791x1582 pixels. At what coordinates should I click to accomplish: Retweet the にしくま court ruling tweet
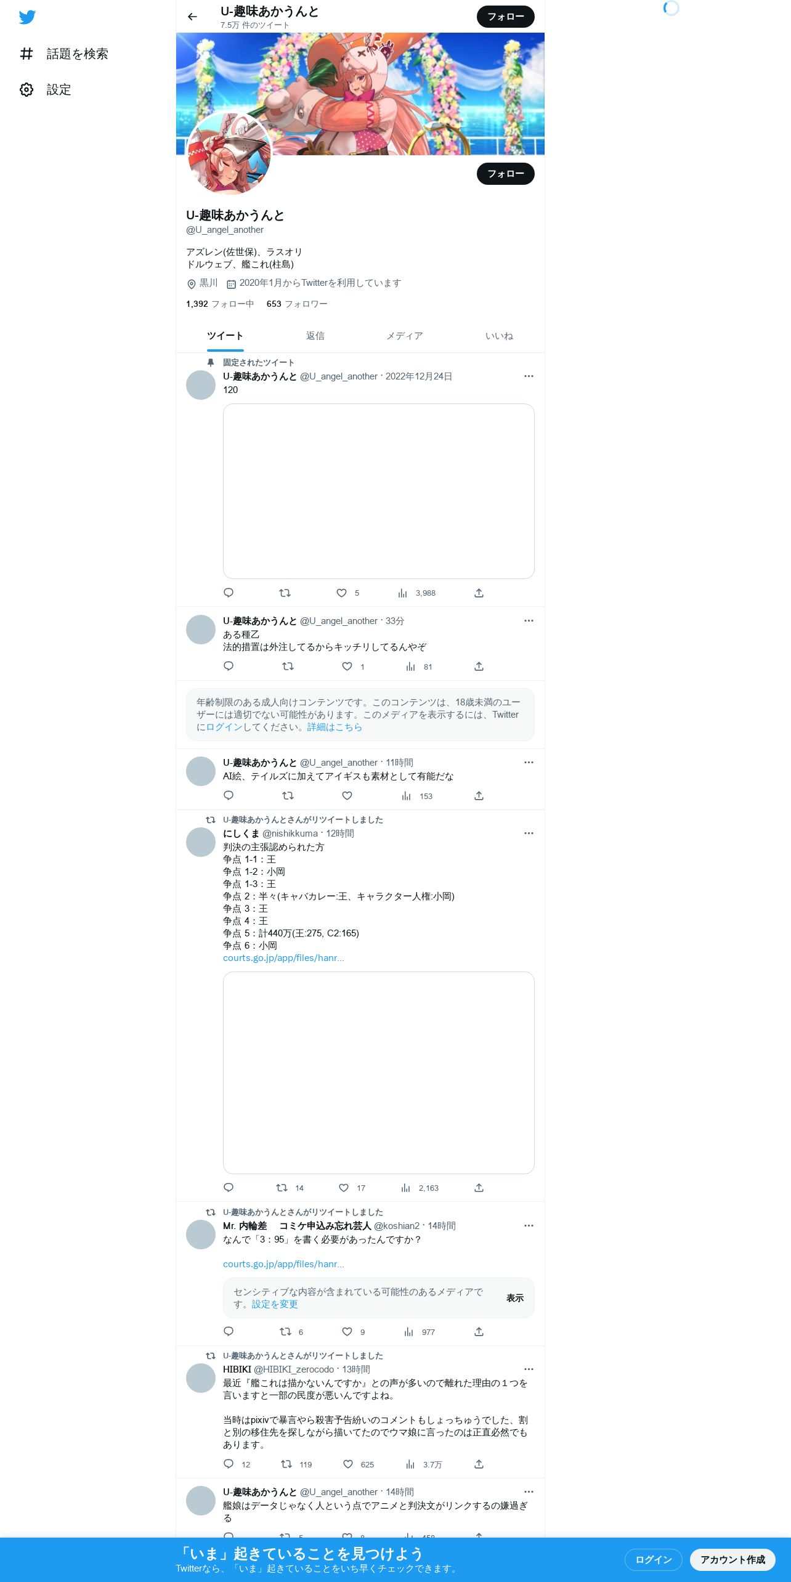tap(282, 1188)
